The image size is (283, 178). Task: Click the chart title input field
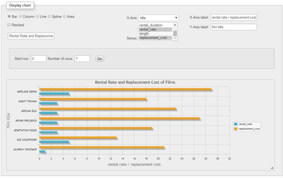[31, 36]
